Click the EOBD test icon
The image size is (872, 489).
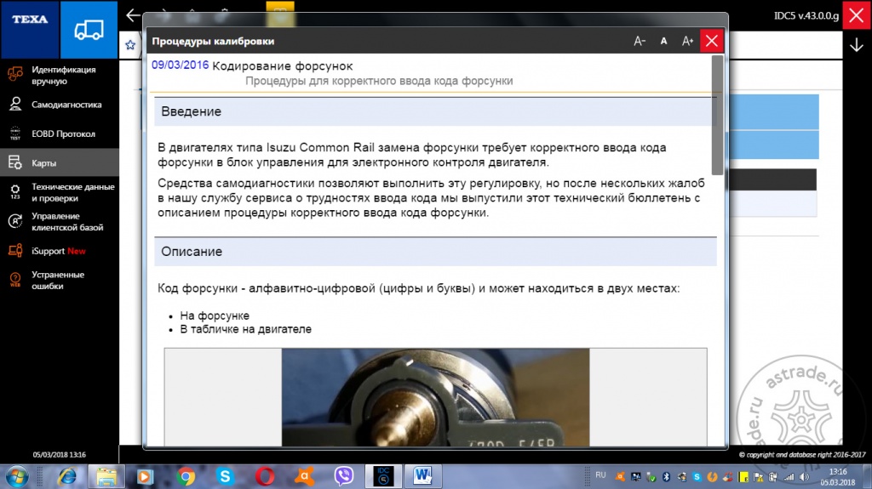click(15, 134)
